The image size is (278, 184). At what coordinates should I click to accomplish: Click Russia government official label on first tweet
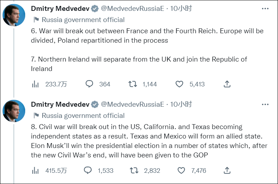83,20
